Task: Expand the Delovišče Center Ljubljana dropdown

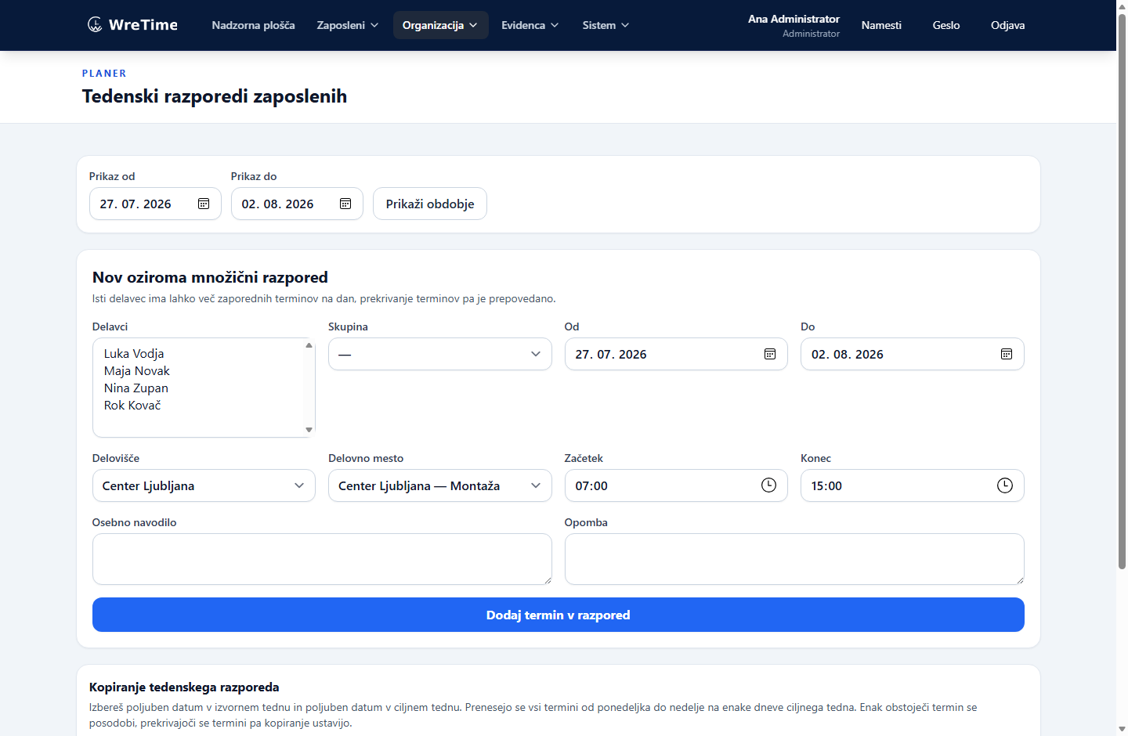Action: (x=204, y=485)
